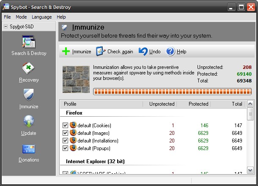
Task: Click the Spybot title bar application icon
Action: click(6, 7)
